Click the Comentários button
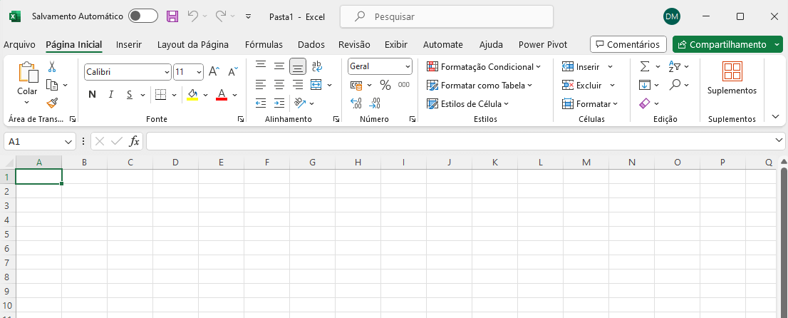Image resolution: width=788 pixels, height=318 pixels. [x=628, y=44]
